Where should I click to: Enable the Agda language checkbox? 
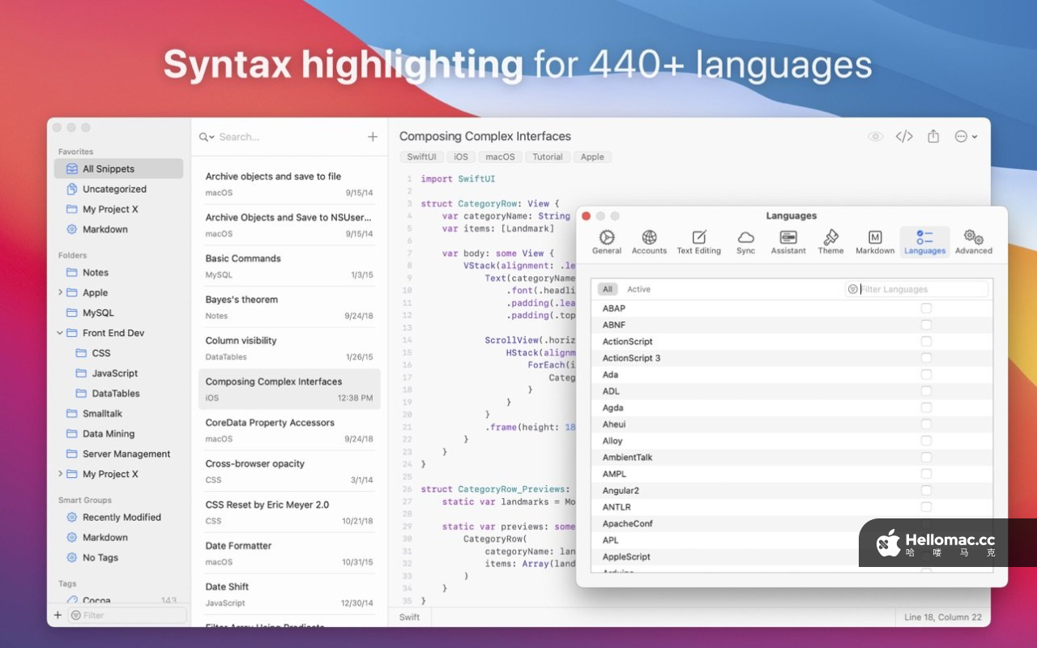pyautogui.click(x=926, y=408)
